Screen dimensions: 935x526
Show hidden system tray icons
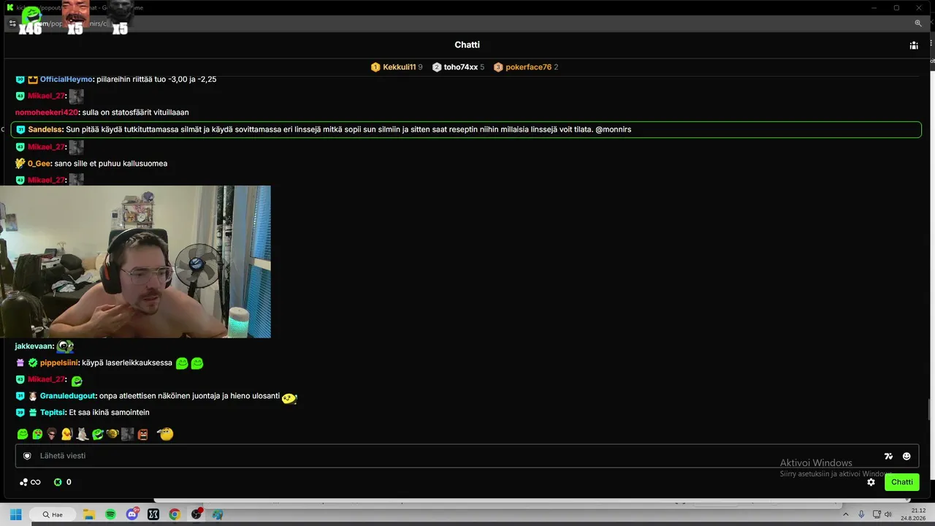click(847, 514)
